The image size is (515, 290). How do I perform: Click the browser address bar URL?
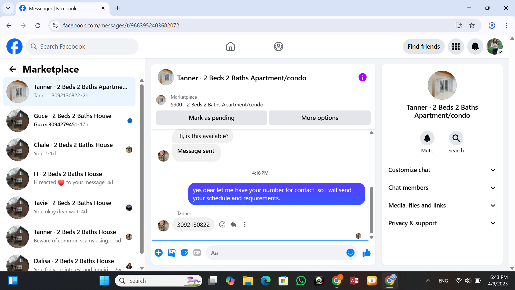point(121,26)
